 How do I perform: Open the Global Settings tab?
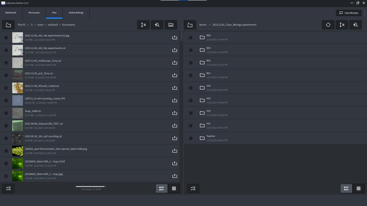pyautogui.click(x=76, y=13)
